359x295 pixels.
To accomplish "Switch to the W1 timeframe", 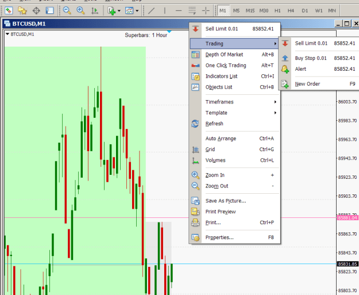I will (319, 10).
